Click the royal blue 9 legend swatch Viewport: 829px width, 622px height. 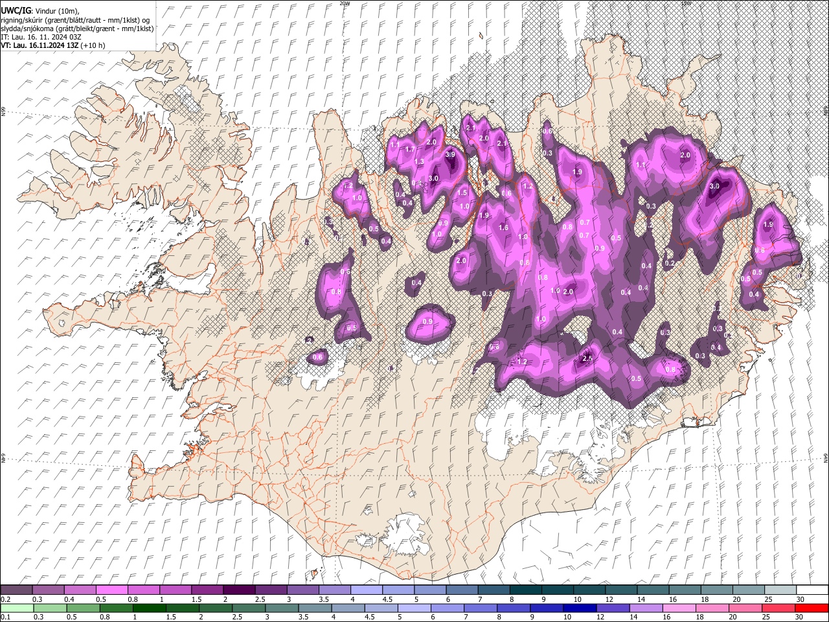click(546, 608)
